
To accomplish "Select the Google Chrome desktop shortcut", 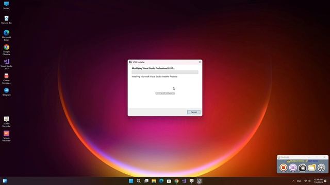I will tap(6, 50).
